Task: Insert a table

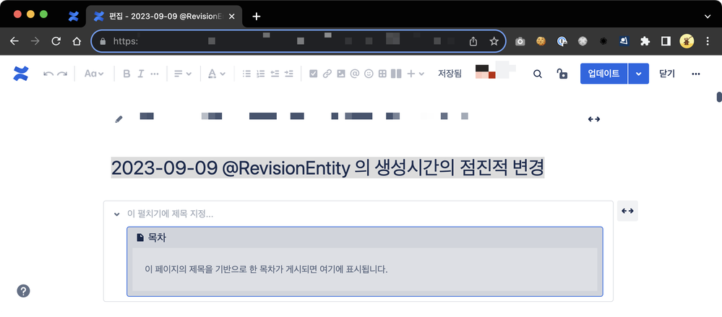Action: (x=382, y=74)
